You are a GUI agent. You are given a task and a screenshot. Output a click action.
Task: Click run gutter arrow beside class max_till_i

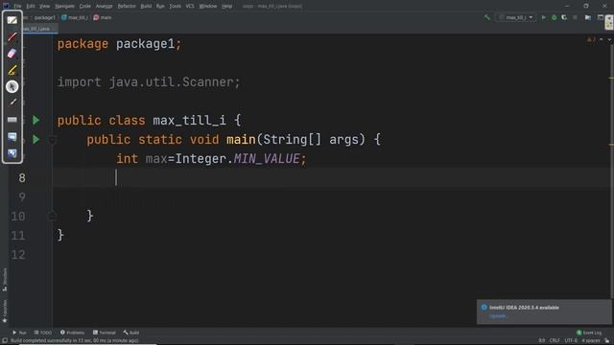click(x=36, y=120)
